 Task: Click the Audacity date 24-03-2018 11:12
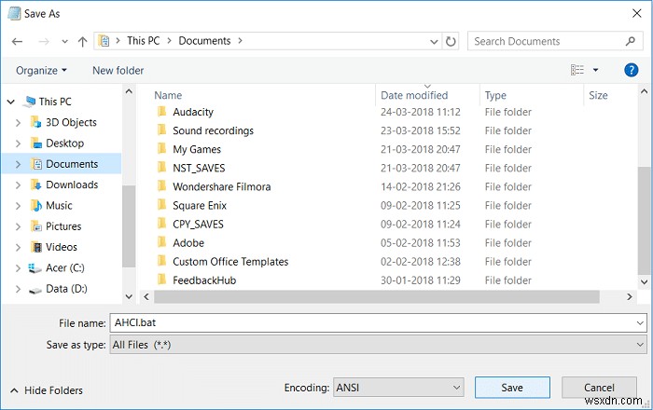[420, 112]
